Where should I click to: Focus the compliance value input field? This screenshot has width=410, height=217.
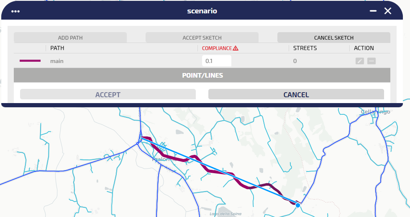[x=217, y=61]
